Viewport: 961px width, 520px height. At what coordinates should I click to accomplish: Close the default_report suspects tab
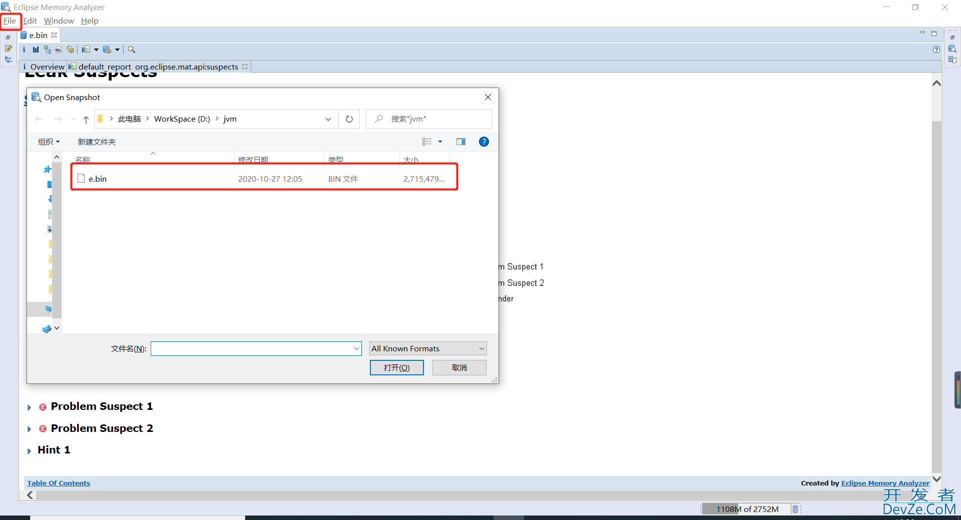point(245,67)
